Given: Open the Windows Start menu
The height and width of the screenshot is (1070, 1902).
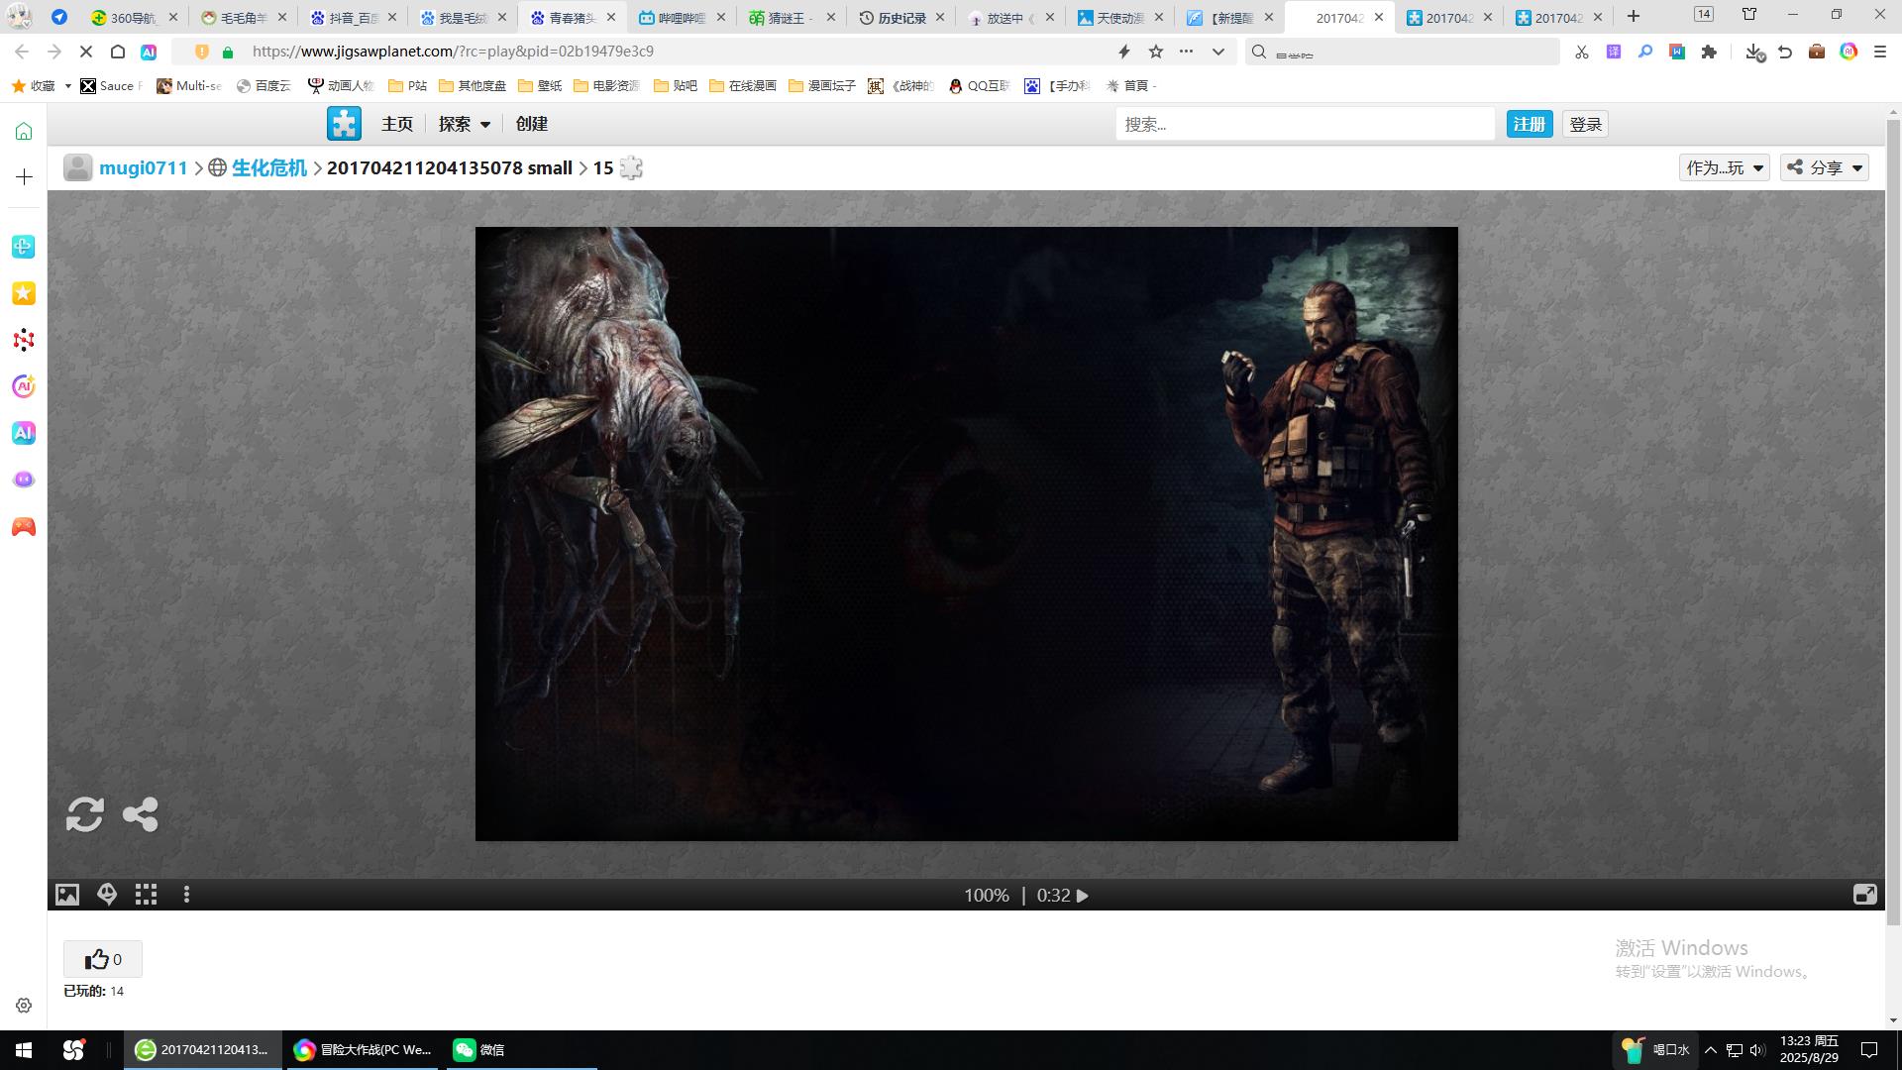Looking at the screenshot, I should (x=24, y=1049).
